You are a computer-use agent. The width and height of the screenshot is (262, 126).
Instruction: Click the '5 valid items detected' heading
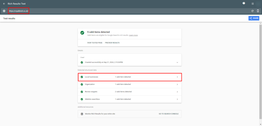coord(99,32)
